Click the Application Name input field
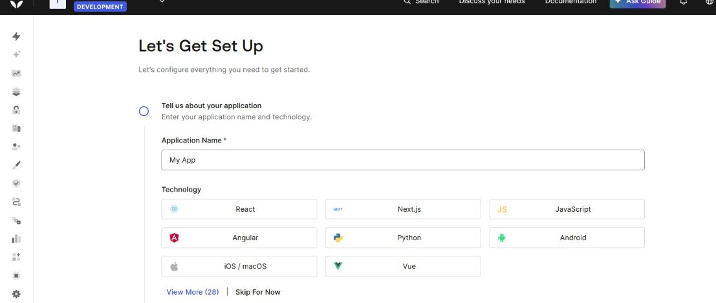Image resolution: width=716 pixels, height=303 pixels. pyautogui.click(x=403, y=160)
